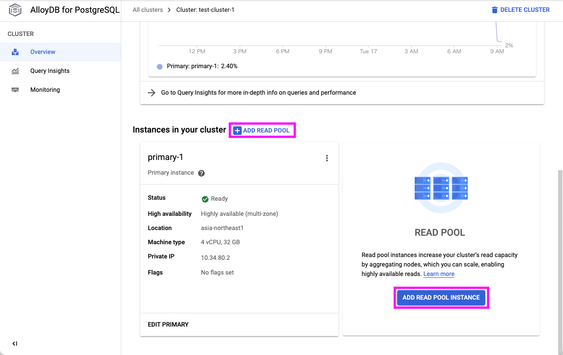The height and width of the screenshot is (355, 563).
Task: Click the '9 PM' chart axis label
Action: [325, 51]
